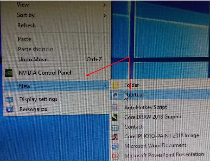The height and width of the screenshot is (161, 210).
Task: Click the CorelDRAW 2018 Graphic icon
Action: pos(115,118)
